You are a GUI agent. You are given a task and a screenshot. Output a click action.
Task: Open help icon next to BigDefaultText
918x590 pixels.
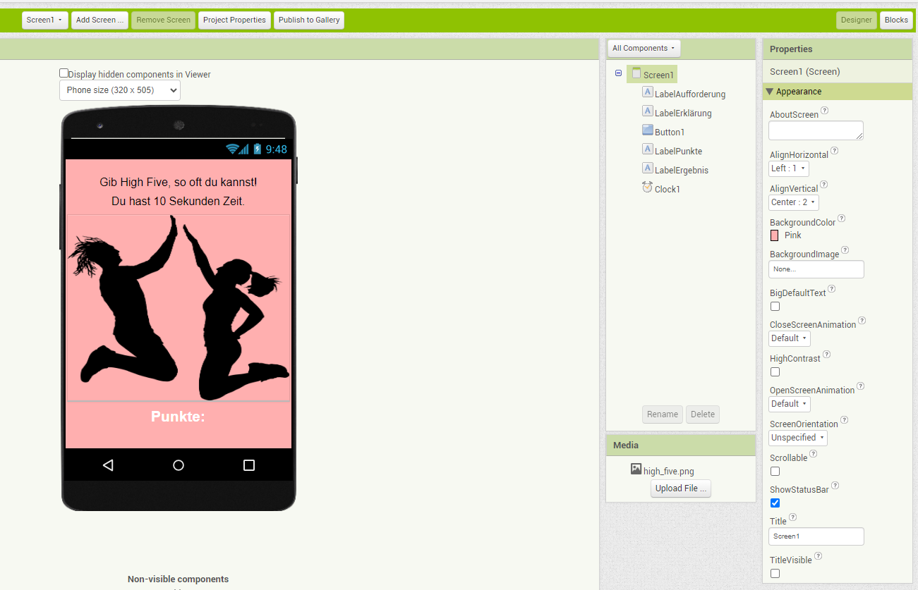click(832, 289)
